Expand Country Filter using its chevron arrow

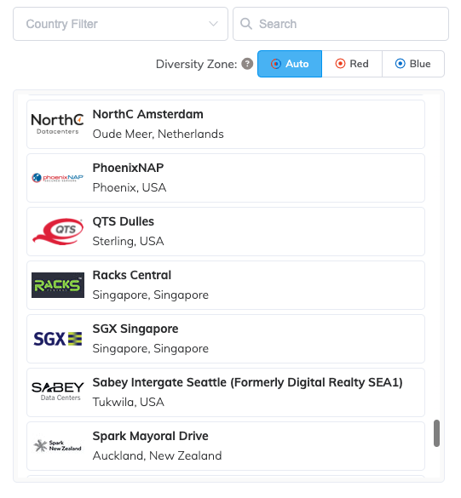213,24
